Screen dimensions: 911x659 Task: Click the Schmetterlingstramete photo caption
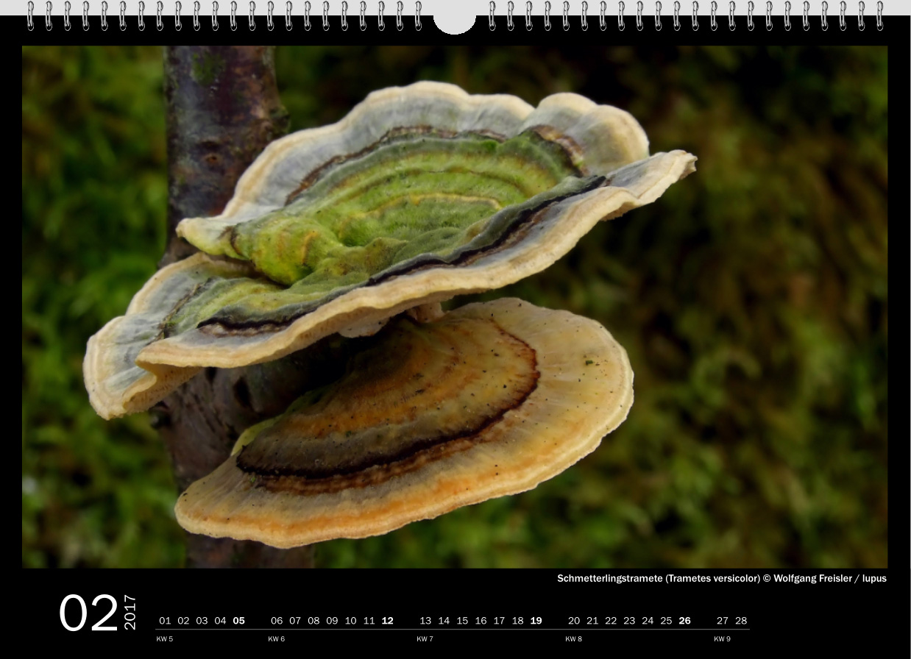(721, 578)
